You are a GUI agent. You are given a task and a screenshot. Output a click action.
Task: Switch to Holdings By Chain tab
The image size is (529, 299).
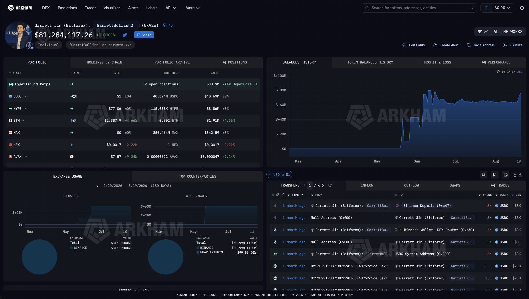tap(104, 62)
